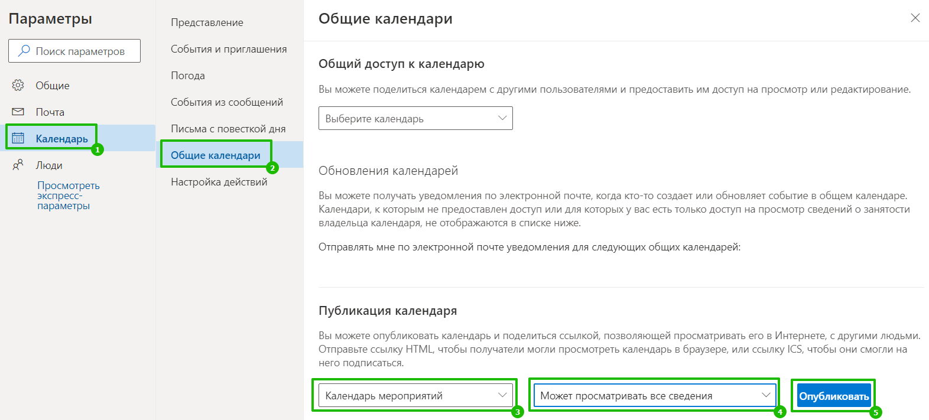
Task: Click the gear icon next to Общие
Action: [x=18, y=85]
